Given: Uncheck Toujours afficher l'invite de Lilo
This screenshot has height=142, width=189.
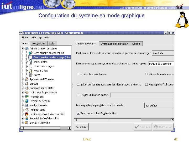Looking at the screenshot, I should click(78, 113).
